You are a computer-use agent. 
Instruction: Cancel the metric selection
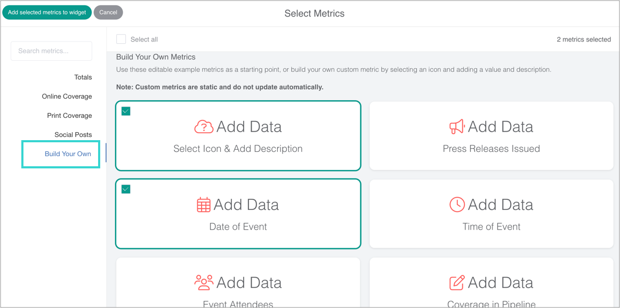[108, 12]
